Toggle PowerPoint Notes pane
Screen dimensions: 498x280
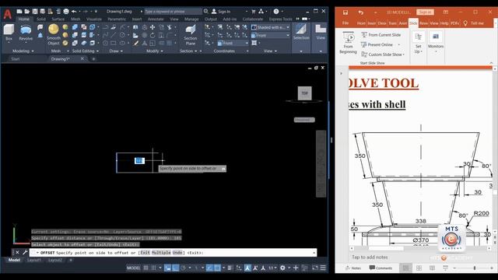click(352, 268)
